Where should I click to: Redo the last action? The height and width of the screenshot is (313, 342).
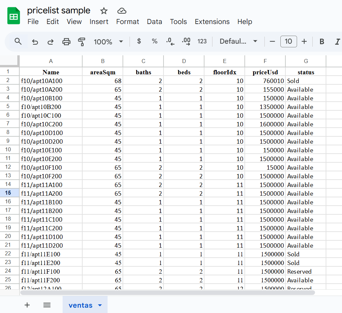51,41
